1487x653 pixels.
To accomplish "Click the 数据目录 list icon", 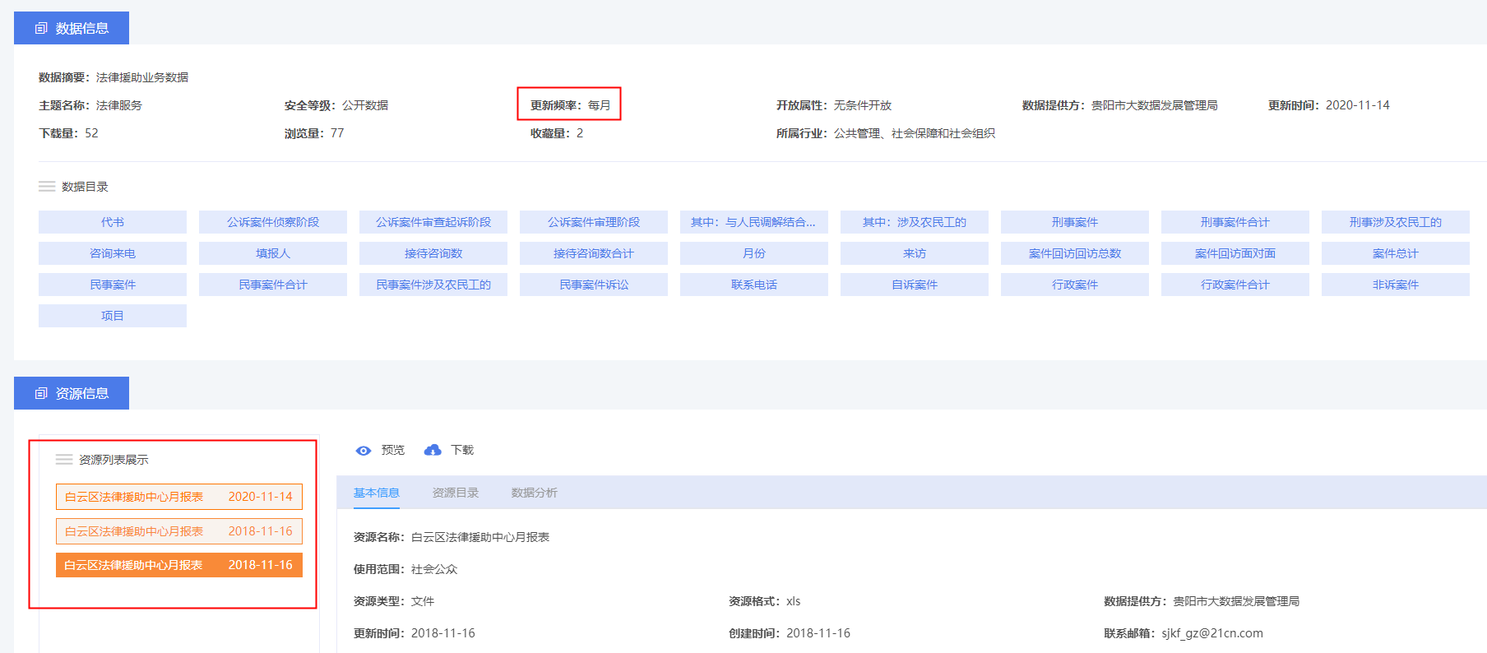I will point(47,187).
